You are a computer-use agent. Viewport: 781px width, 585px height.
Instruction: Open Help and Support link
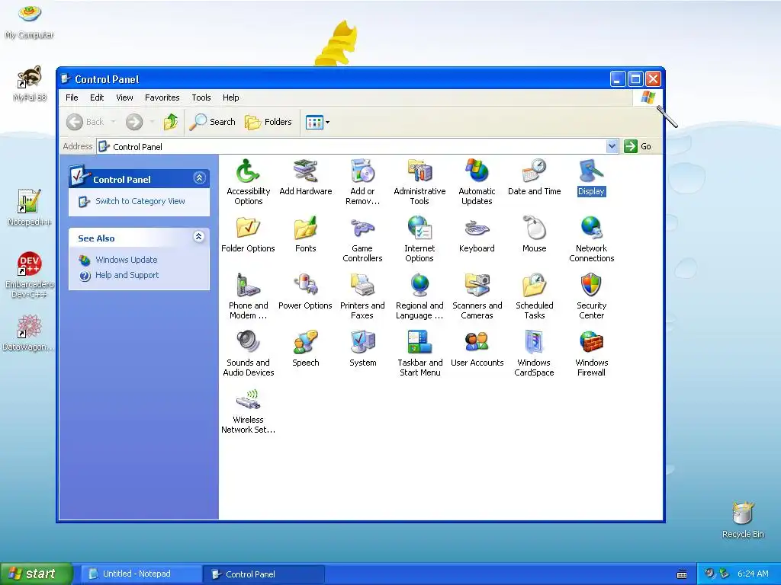click(x=127, y=275)
